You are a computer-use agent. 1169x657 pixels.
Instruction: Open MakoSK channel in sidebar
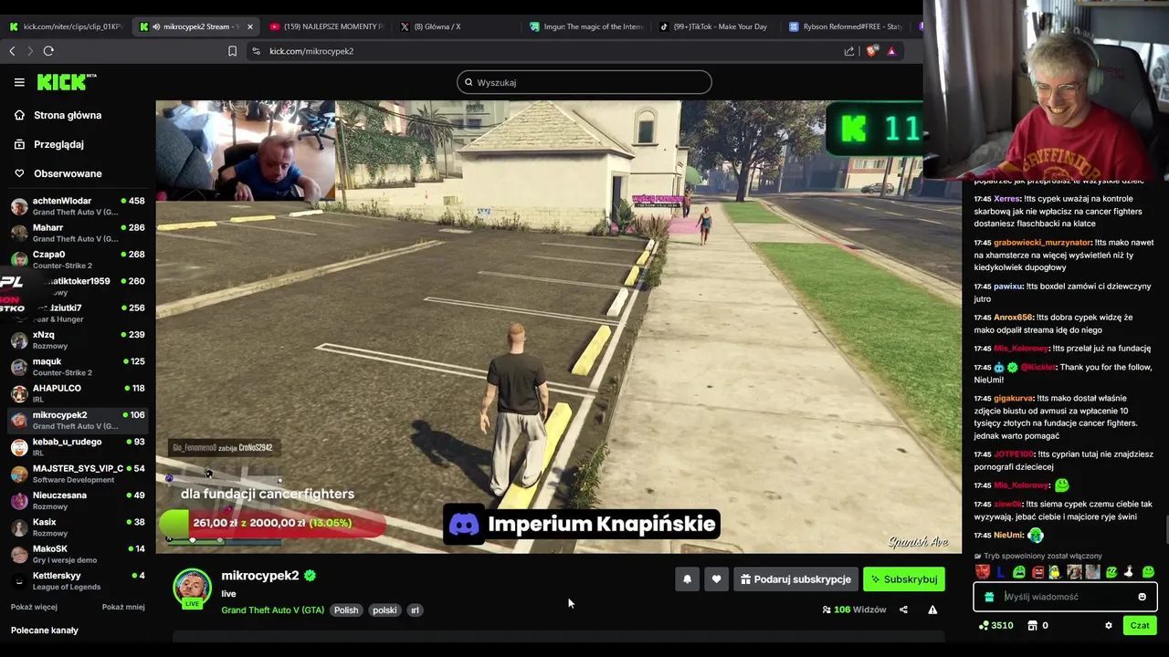[x=78, y=554]
